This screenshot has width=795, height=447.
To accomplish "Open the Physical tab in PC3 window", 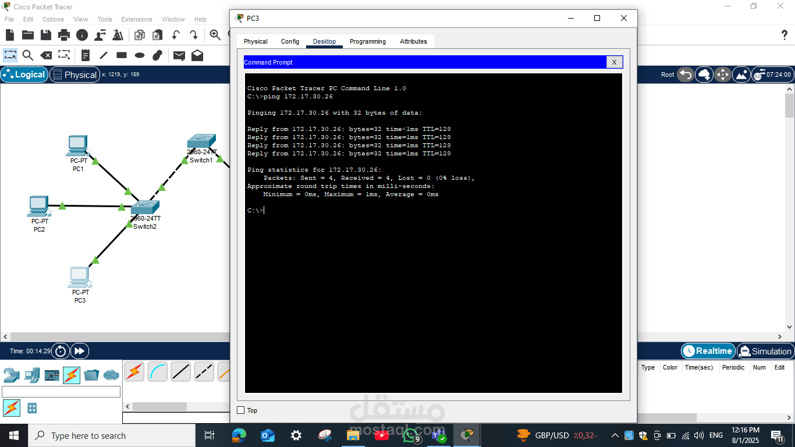I will [x=255, y=41].
